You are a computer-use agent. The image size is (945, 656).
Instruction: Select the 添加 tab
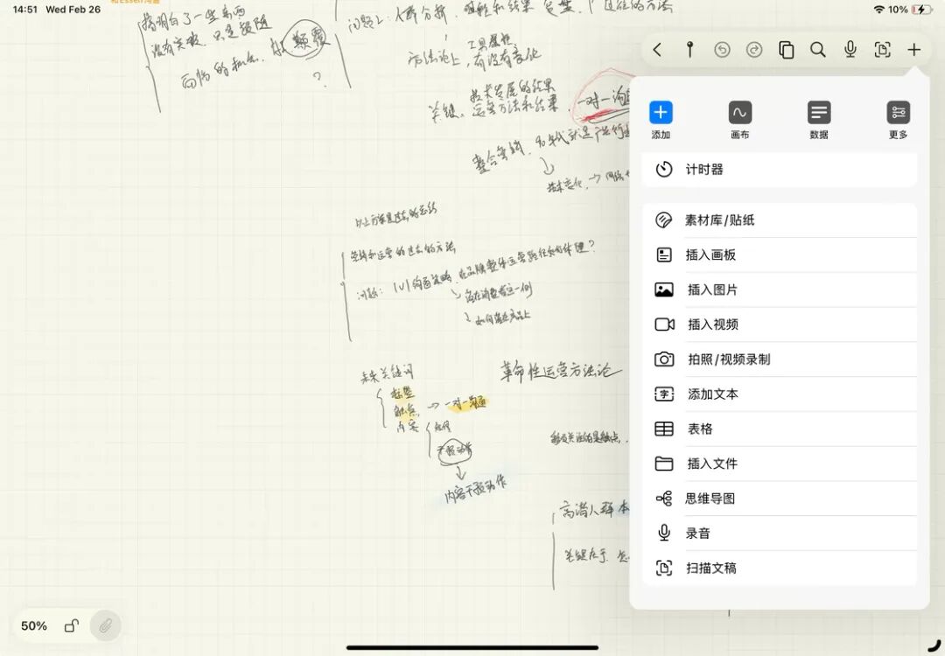coord(661,121)
